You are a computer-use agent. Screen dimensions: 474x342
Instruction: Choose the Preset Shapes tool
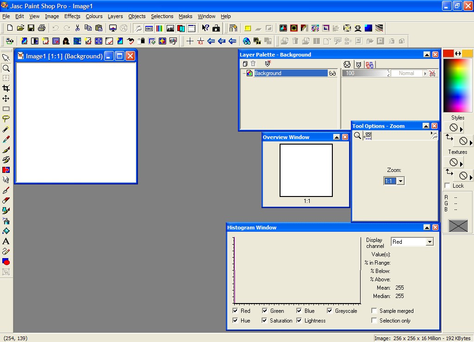[x=6, y=261]
